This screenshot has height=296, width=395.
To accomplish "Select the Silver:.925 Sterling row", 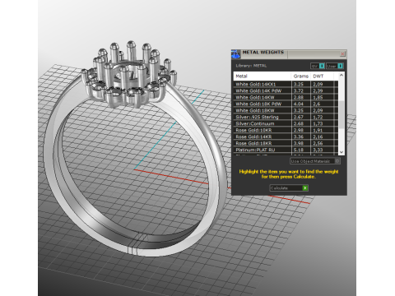I will (286, 117).
